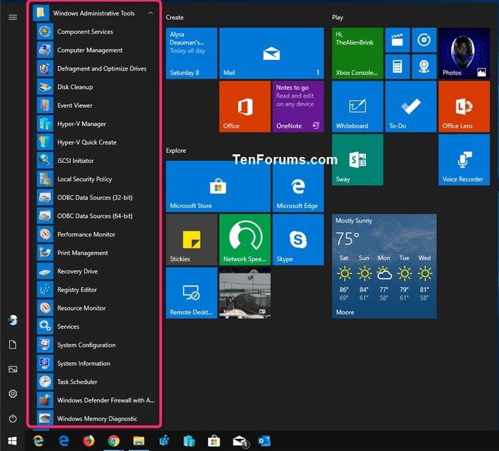Open the hamburger menu of Start

click(13, 17)
